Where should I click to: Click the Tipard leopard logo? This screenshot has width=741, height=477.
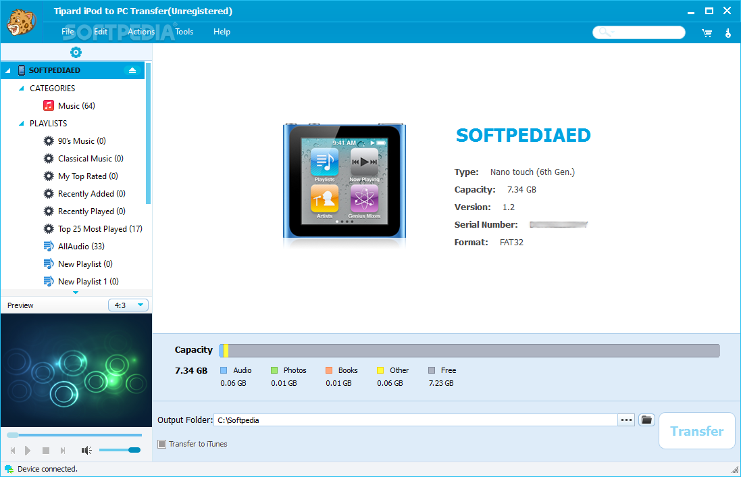coord(21,22)
